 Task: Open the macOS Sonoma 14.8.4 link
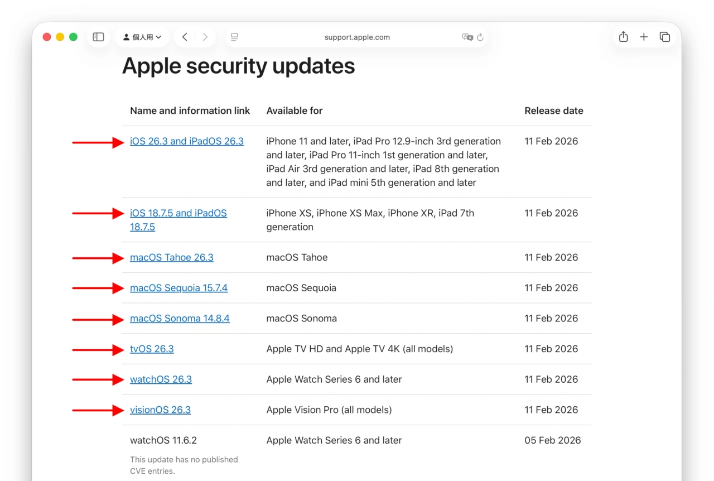pos(180,319)
